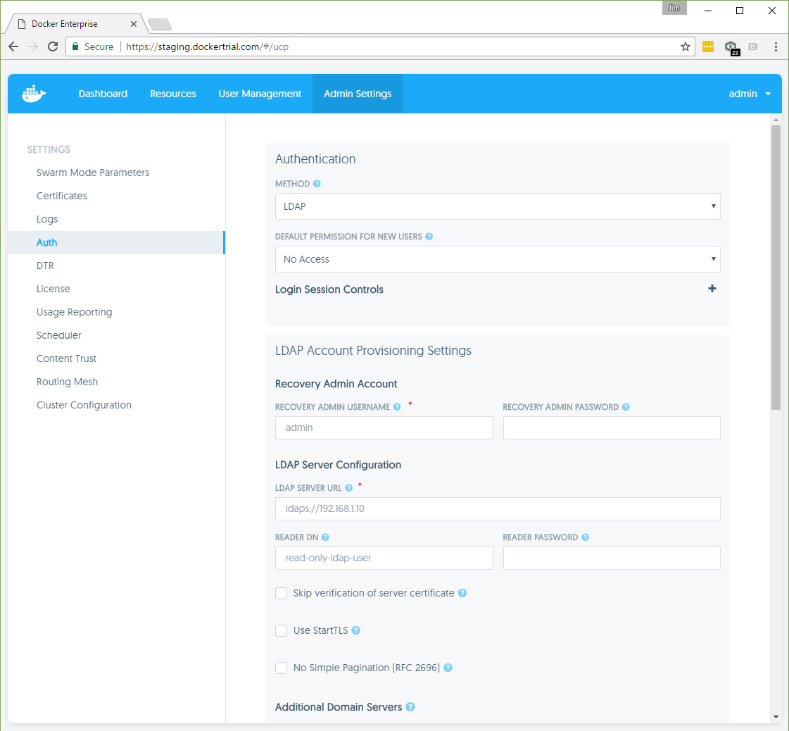Viewport: 789px width, 731px height.
Task: Bookmark this page with the star icon
Action: click(x=685, y=46)
